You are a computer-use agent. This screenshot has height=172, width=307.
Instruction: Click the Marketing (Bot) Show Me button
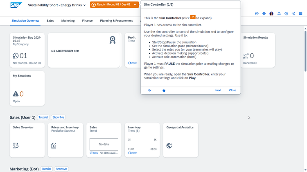61,169
